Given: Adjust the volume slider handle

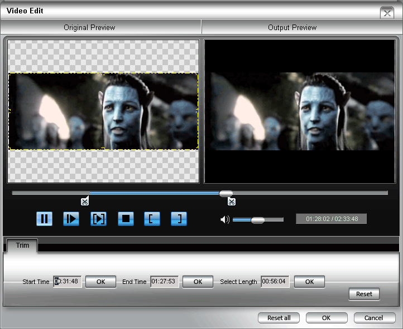Looking at the screenshot, I should (257, 220).
